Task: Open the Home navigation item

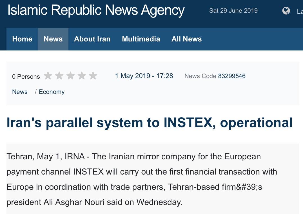Action: [22, 39]
